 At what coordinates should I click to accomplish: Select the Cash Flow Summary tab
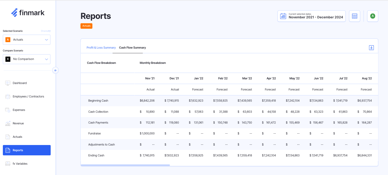click(x=132, y=48)
